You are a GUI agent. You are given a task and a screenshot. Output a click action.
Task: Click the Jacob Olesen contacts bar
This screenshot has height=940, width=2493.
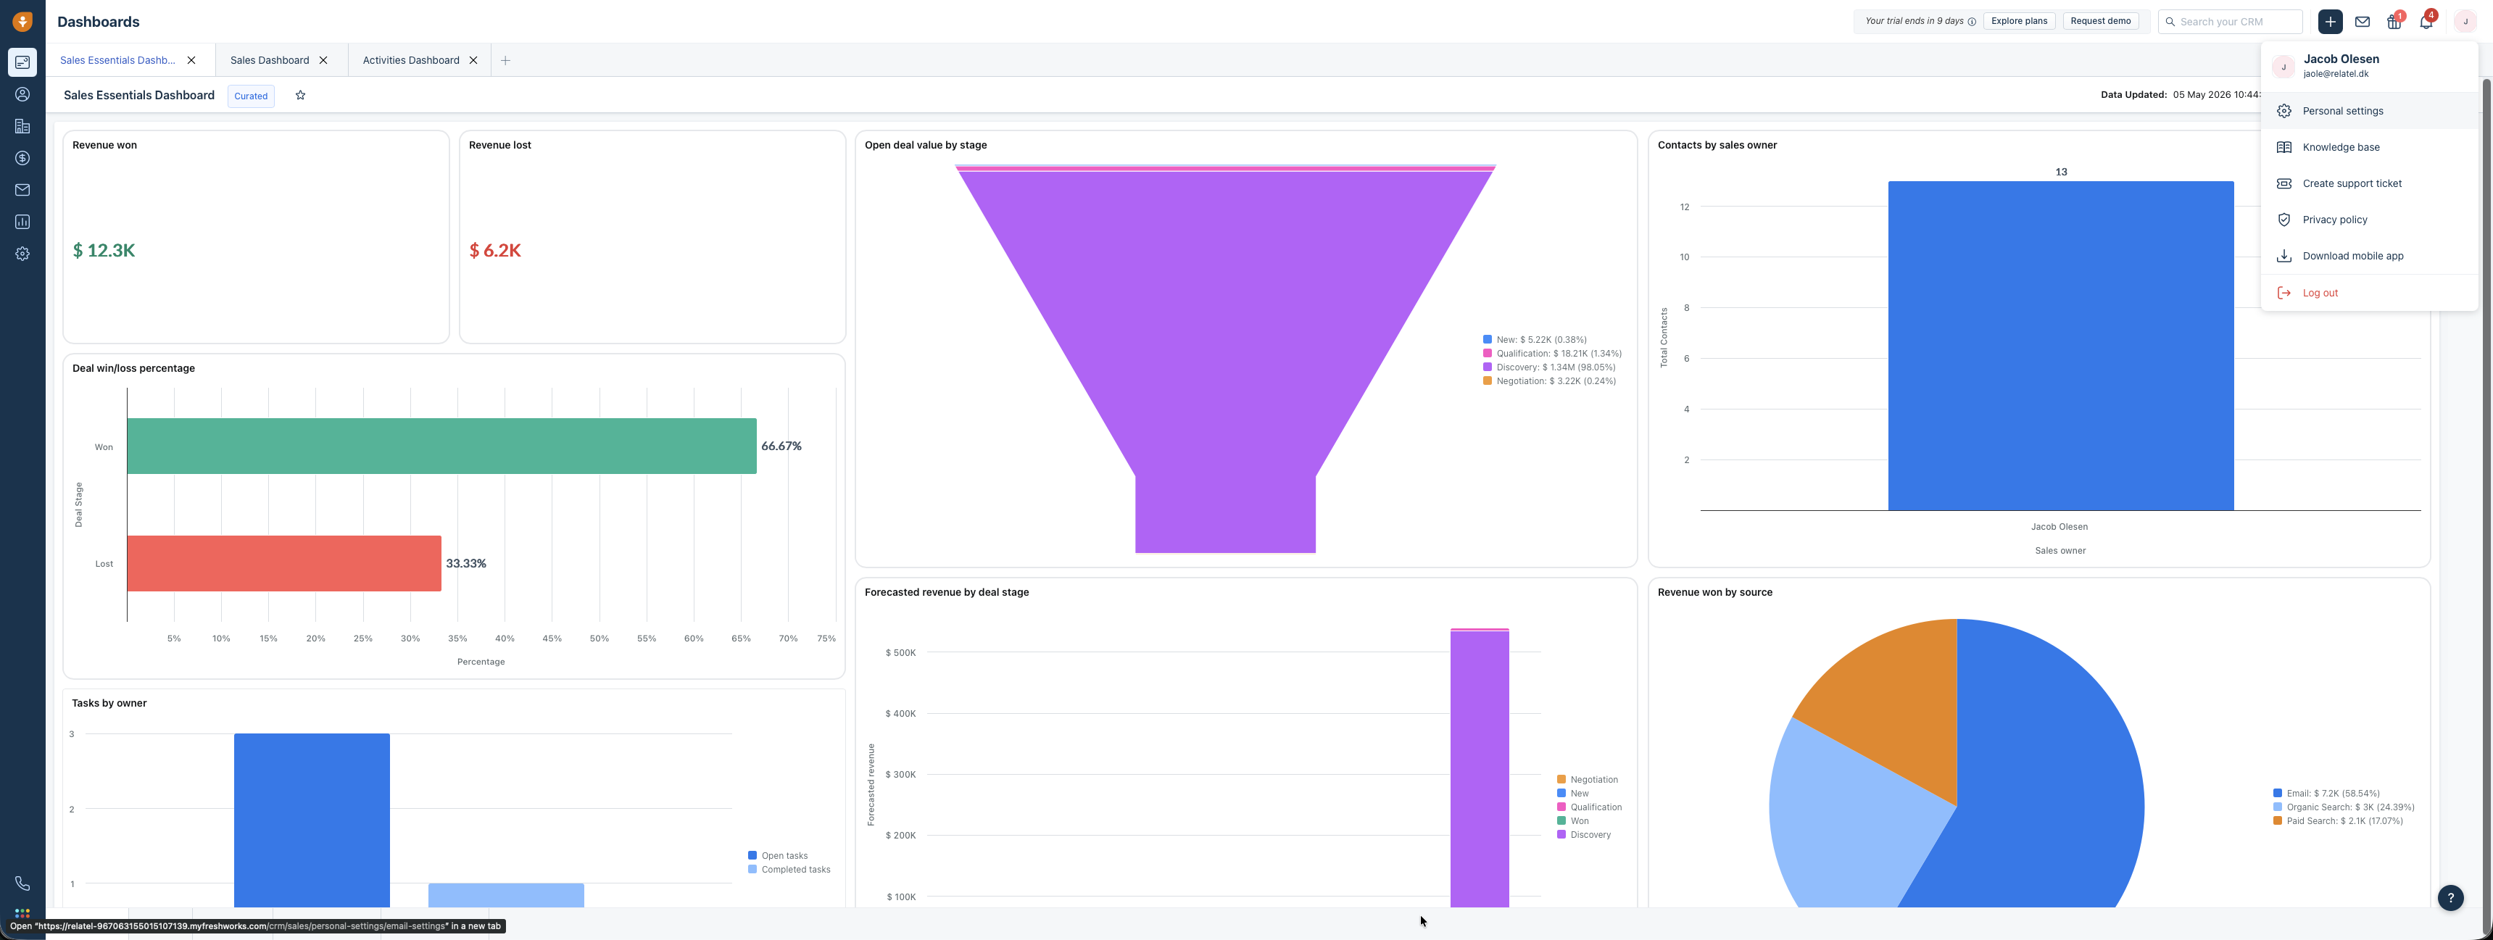[x=2060, y=345]
